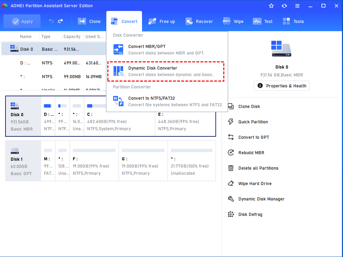The image size is (343, 257).
Task: Open the Tools menu
Action: point(293,21)
